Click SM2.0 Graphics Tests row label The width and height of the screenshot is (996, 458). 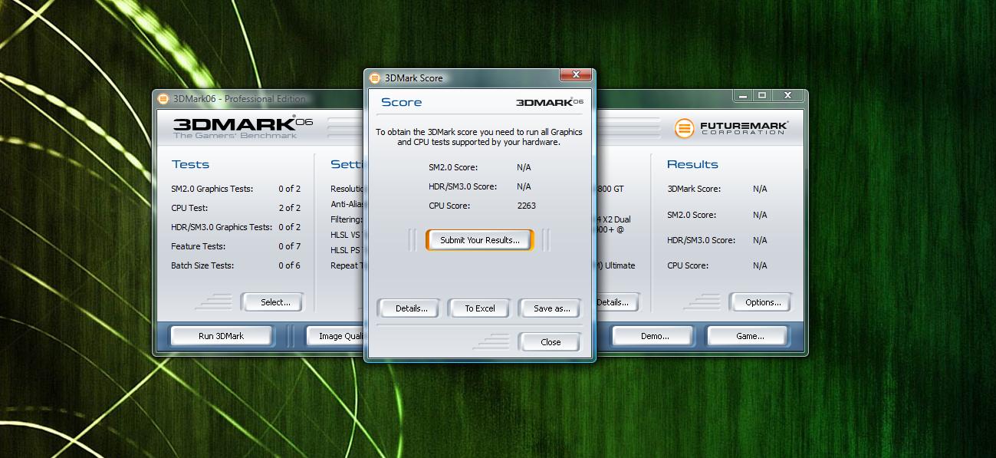pos(212,189)
